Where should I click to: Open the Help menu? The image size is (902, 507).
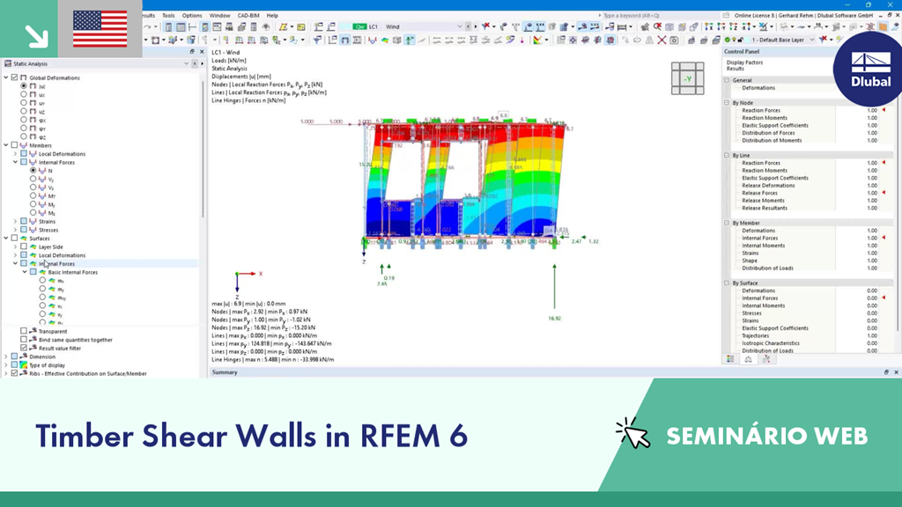(272, 16)
